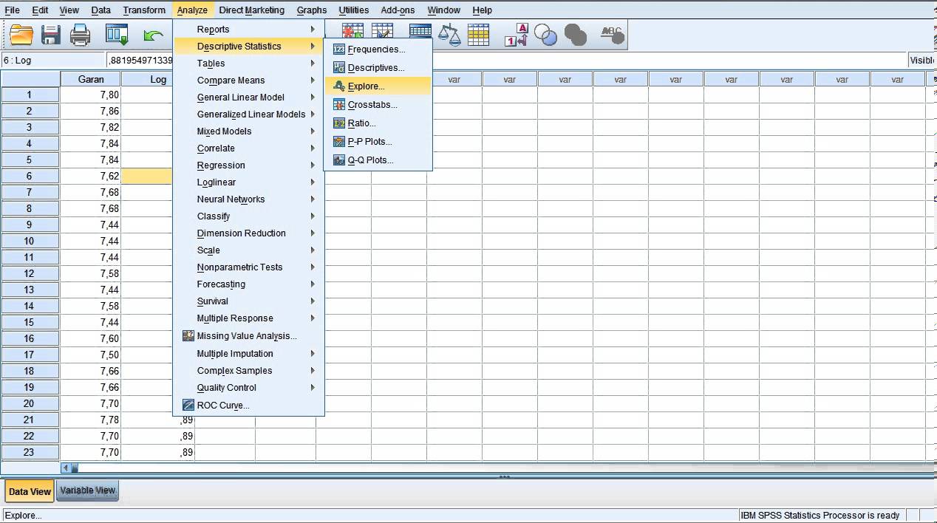Click the icon beside Explore
The image size is (937, 523).
pyautogui.click(x=339, y=86)
